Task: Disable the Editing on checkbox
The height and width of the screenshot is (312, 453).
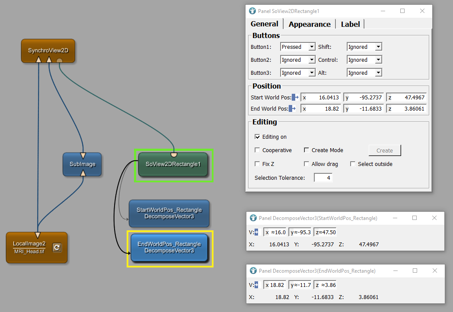Action: click(258, 137)
